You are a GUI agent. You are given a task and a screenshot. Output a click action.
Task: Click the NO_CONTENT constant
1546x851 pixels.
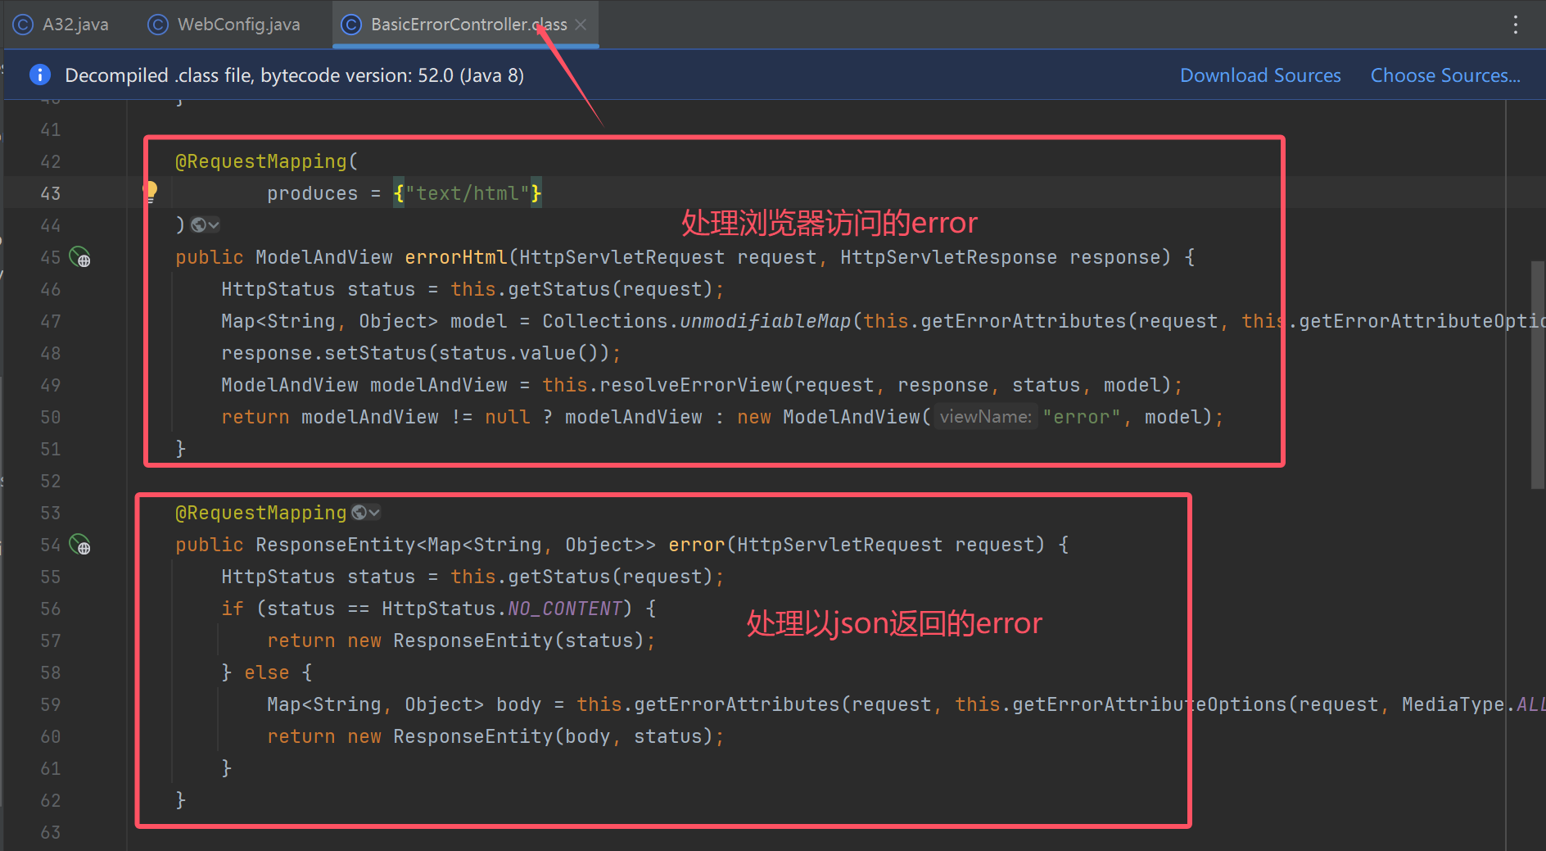coord(565,609)
